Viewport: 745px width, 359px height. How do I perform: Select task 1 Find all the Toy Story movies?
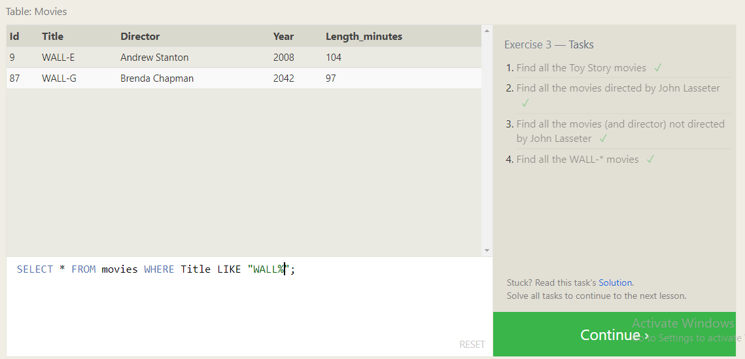(x=581, y=68)
